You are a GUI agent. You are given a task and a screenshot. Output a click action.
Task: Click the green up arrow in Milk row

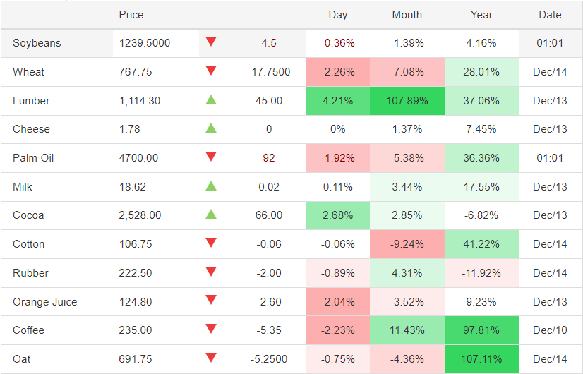tap(211, 186)
